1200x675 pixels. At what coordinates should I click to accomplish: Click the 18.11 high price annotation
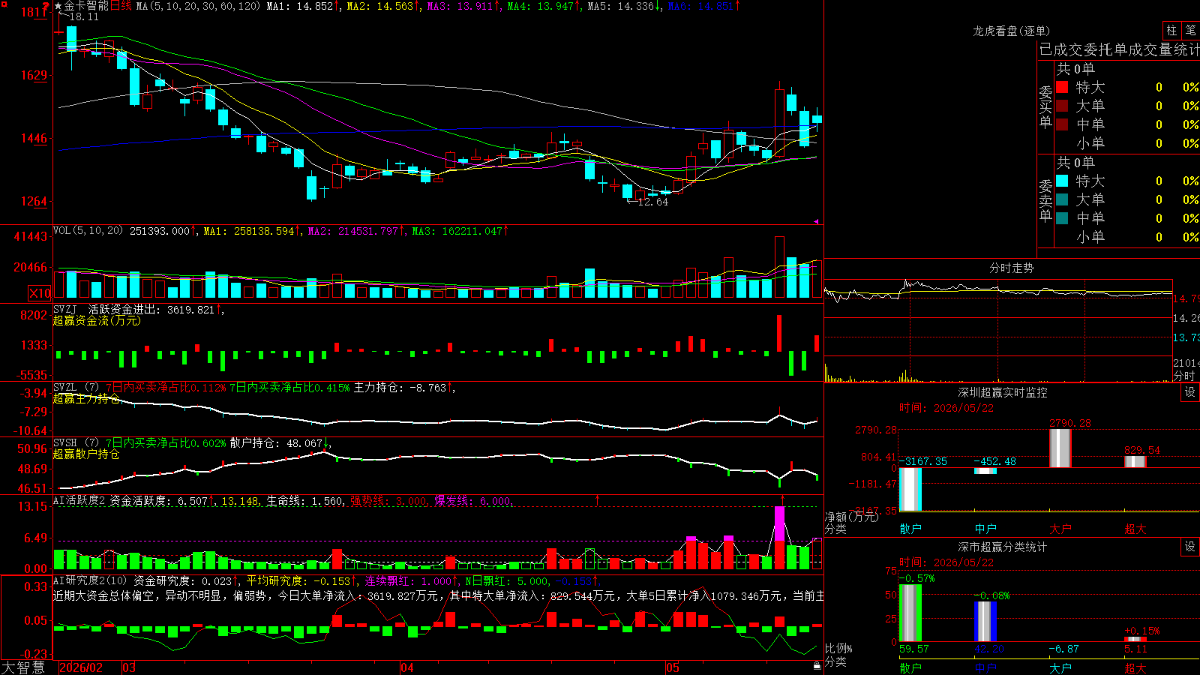click(x=82, y=16)
